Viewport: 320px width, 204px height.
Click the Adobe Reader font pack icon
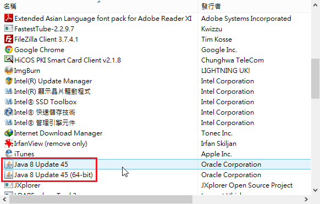(9, 18)
